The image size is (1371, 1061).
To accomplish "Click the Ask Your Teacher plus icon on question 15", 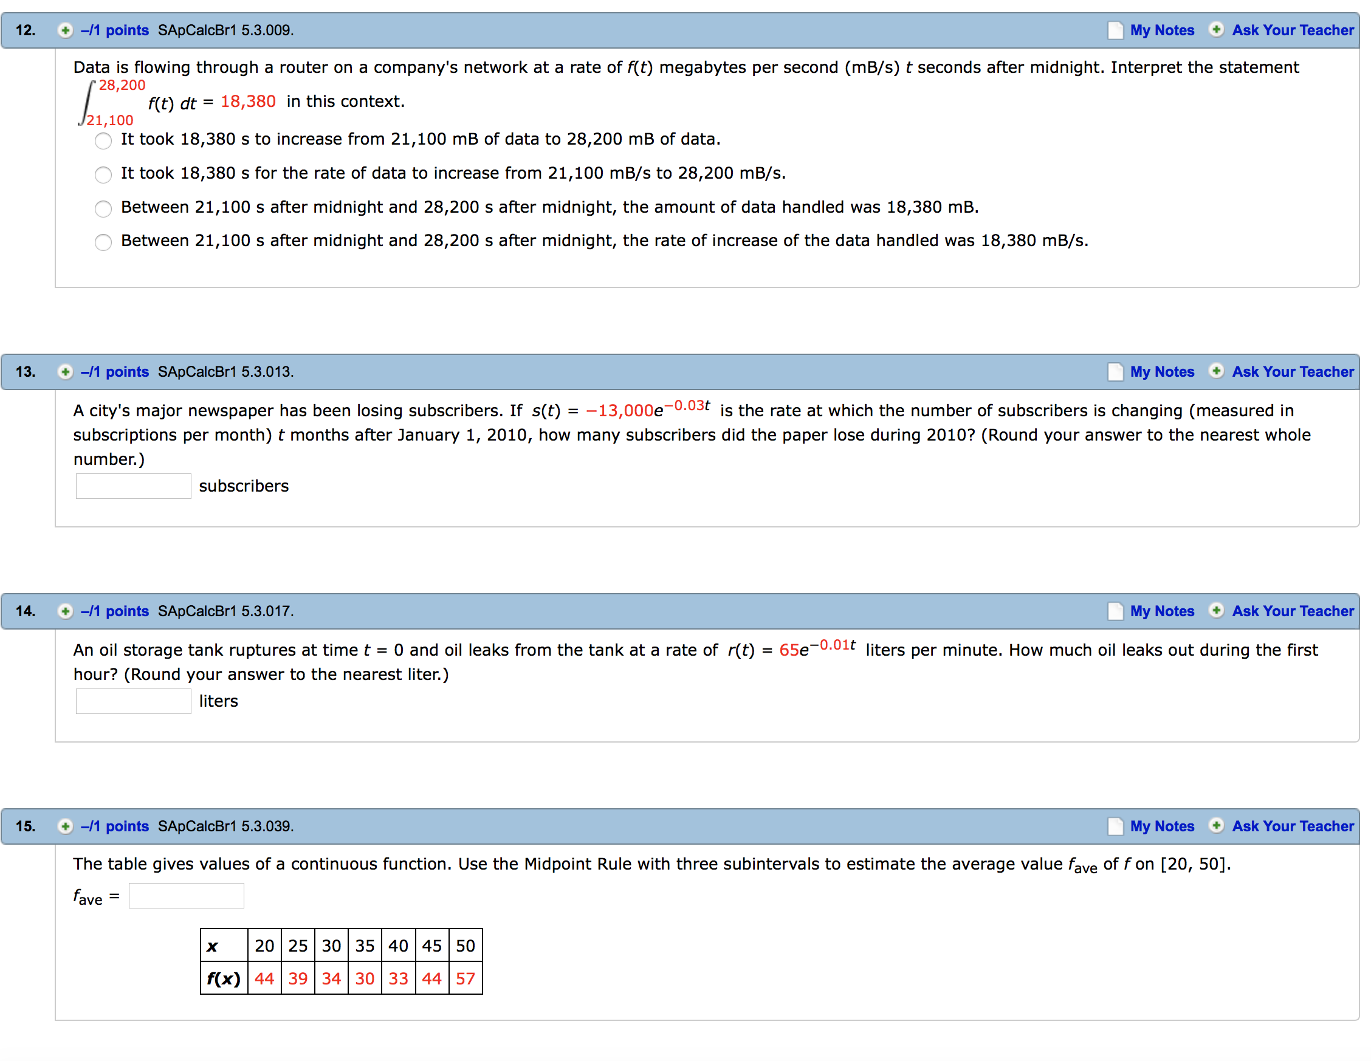I will pos(1217,826).
